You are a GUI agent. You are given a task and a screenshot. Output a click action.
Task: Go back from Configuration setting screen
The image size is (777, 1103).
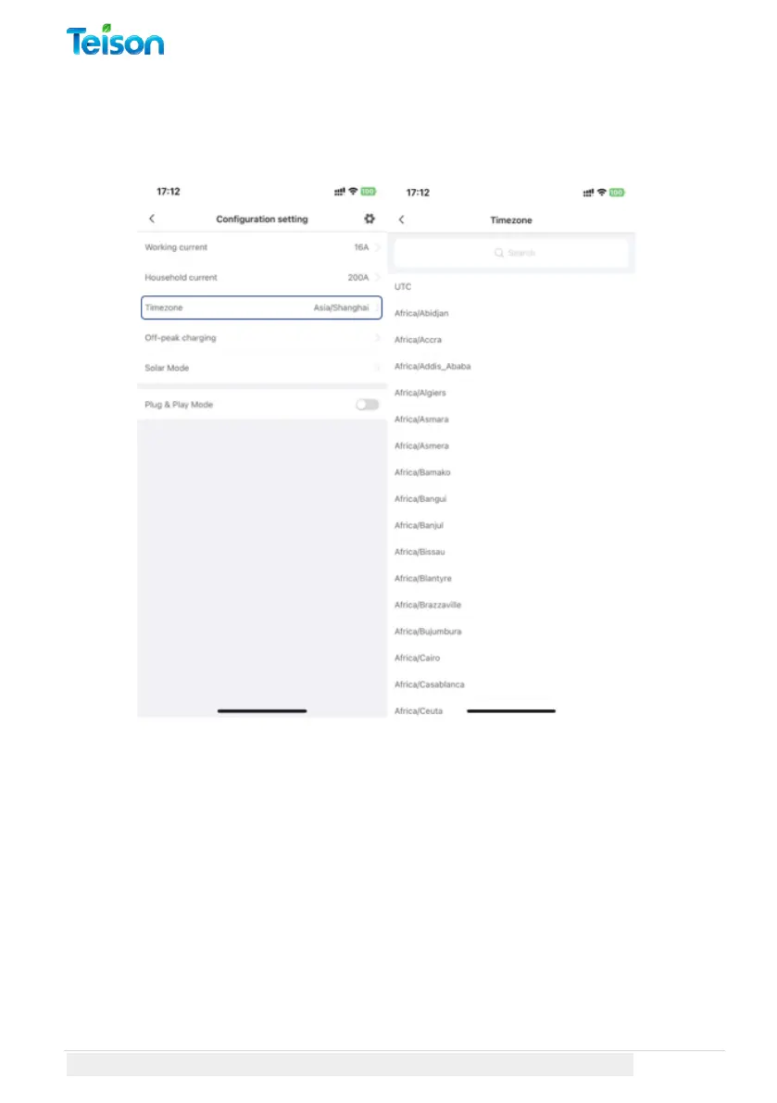(x=152, y=219)
